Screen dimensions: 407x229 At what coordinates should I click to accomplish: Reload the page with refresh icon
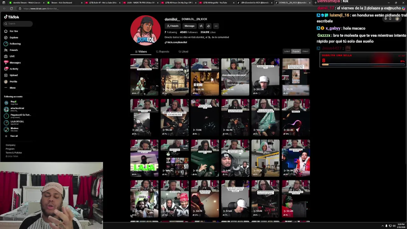point(11,9)
